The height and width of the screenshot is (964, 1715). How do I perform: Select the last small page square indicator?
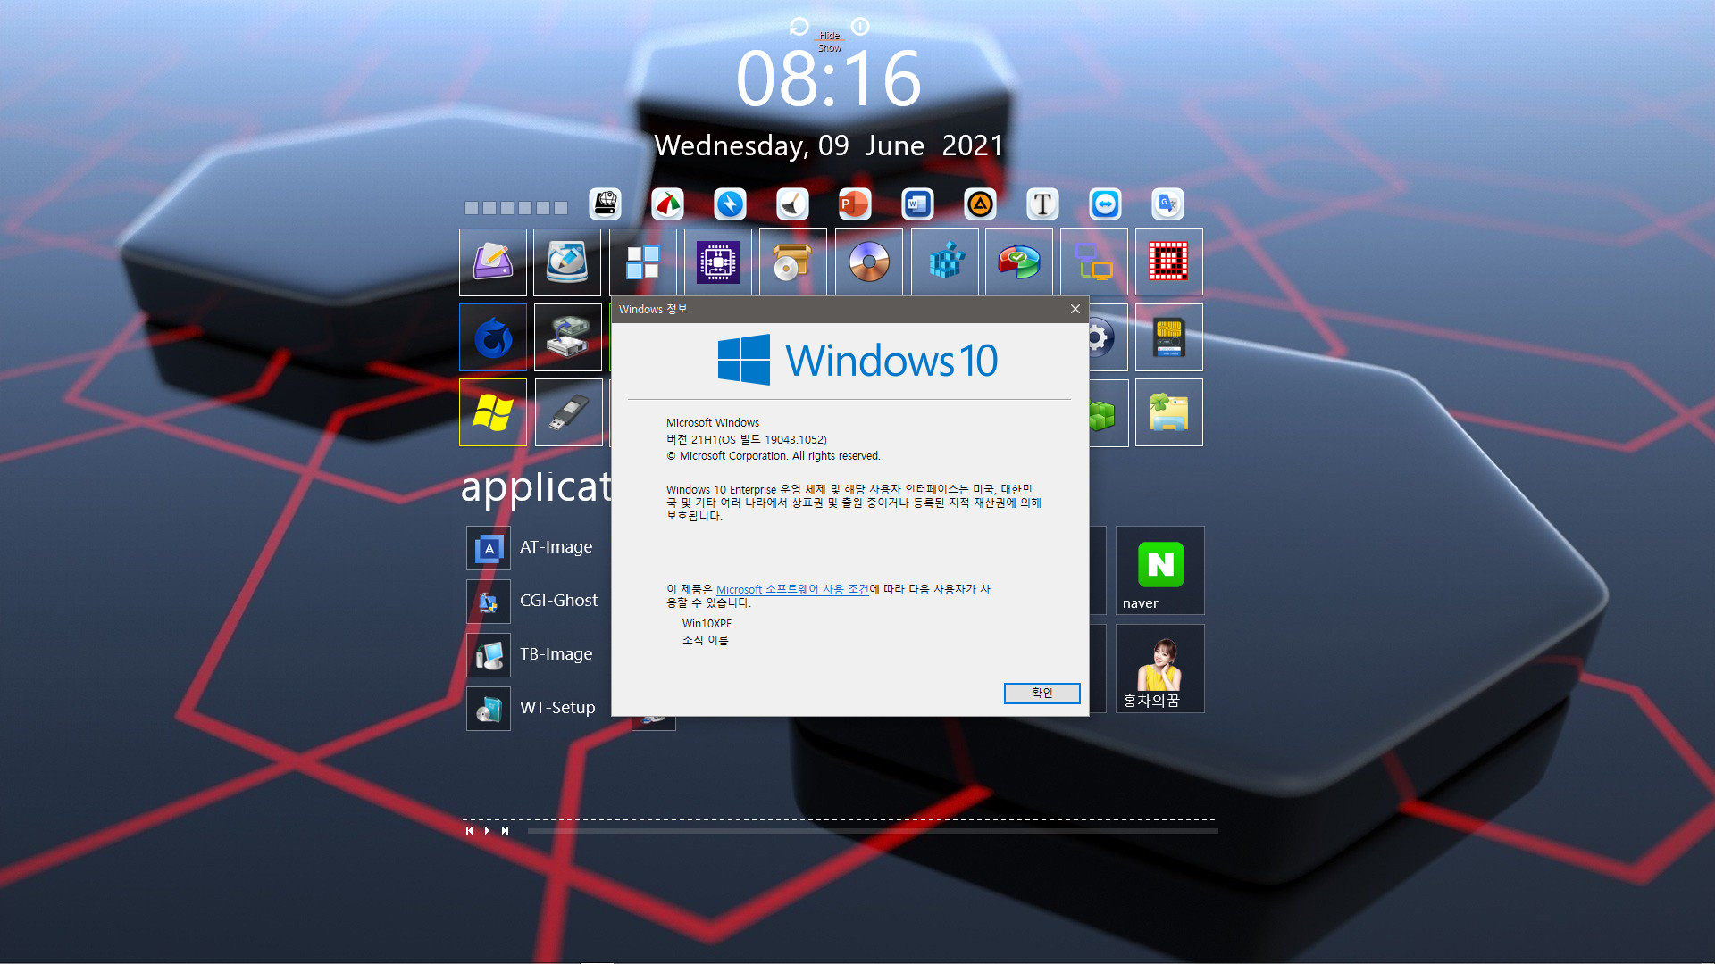tap(561, 208)
